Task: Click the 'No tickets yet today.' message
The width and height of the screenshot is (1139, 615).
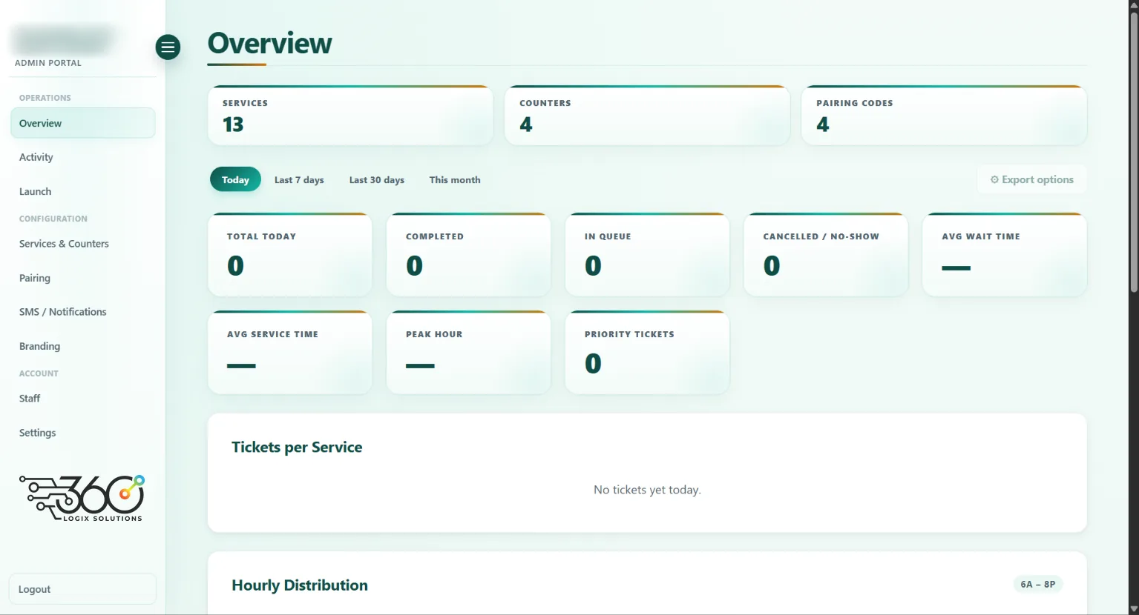Action: click(x=647, y=490)
